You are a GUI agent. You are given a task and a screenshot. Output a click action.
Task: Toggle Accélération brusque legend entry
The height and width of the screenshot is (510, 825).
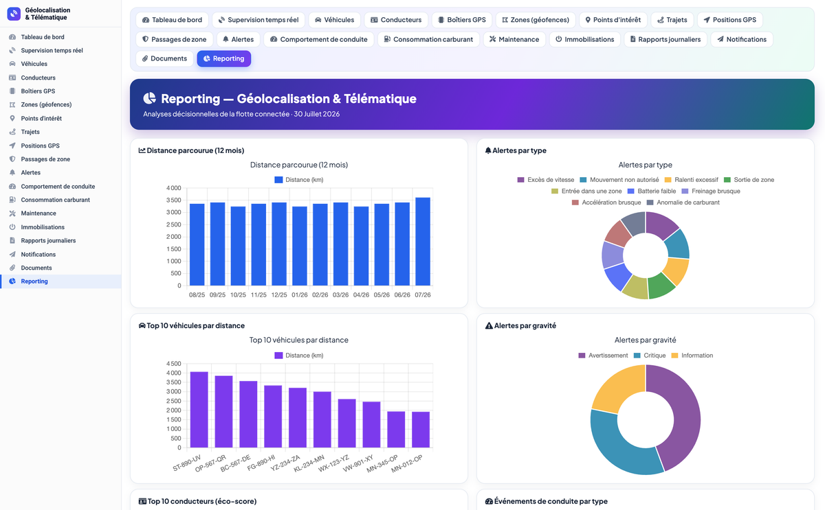(606, 202)
